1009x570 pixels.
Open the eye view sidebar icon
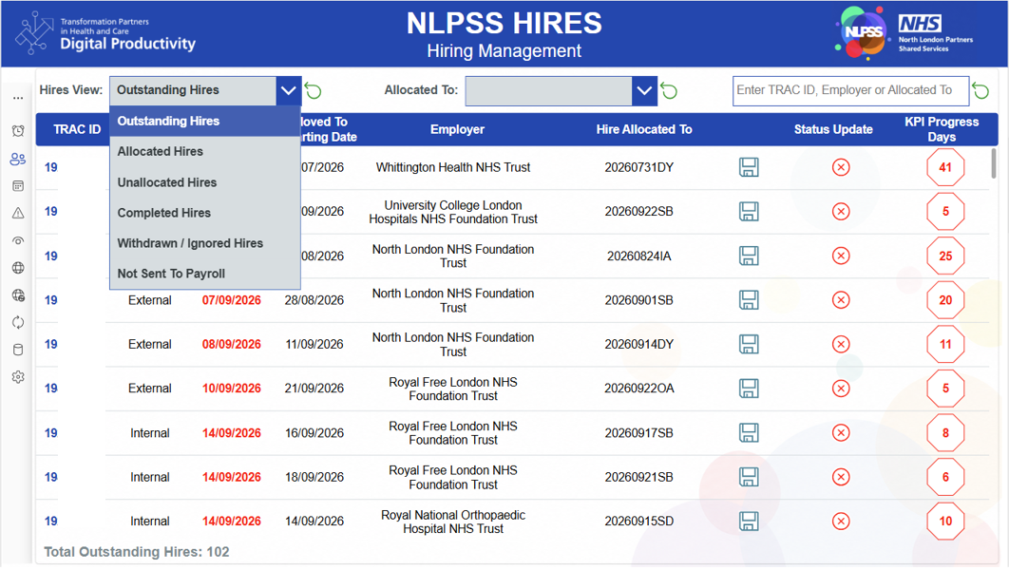(18, 240)
